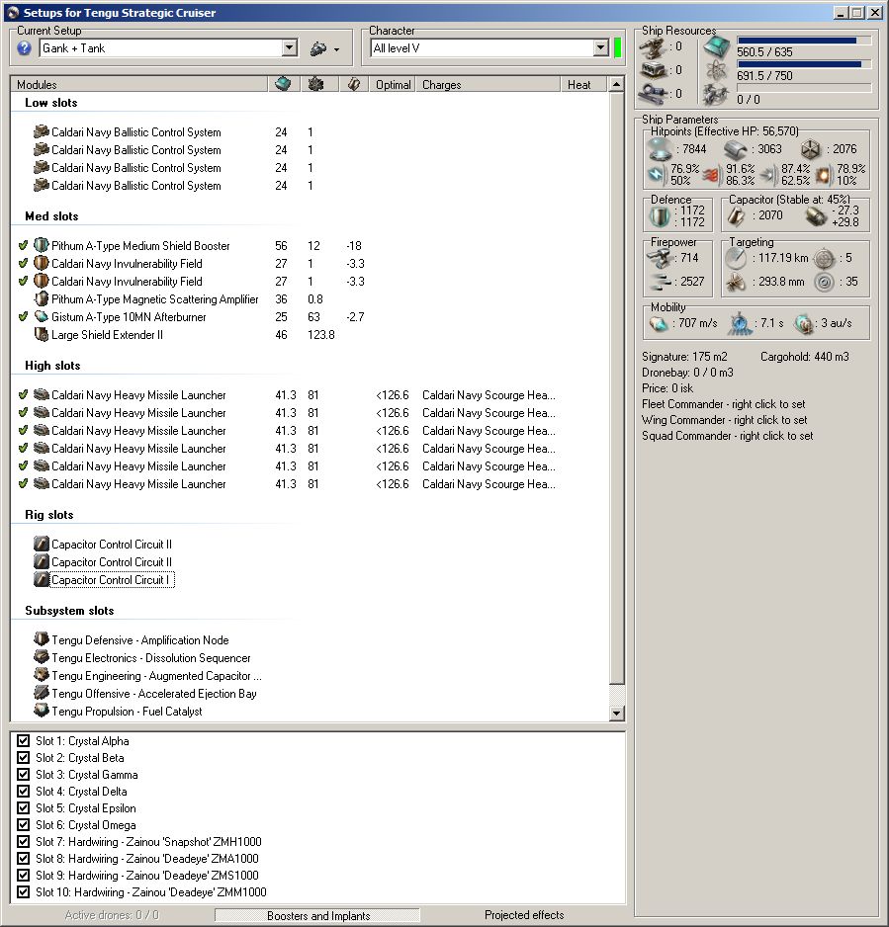
Task: Click the CPU usage bar 560.5 / 635
Action: (x=804, y=41)
